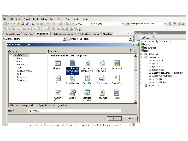This screenshot has width=188, height=141.
Task: Switch to the Object Browser tab
Action: tap(13, 34)
